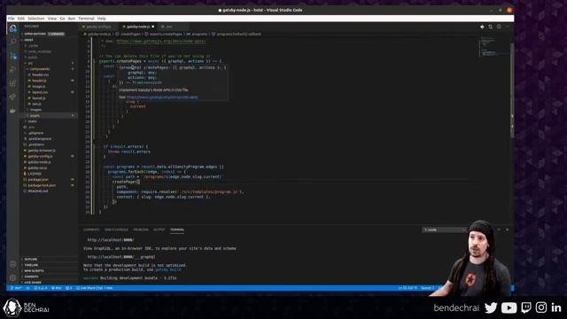Click the editor vertical scrollbar
This screenshot has height=319, width=567.
click(x=512, y=90)
